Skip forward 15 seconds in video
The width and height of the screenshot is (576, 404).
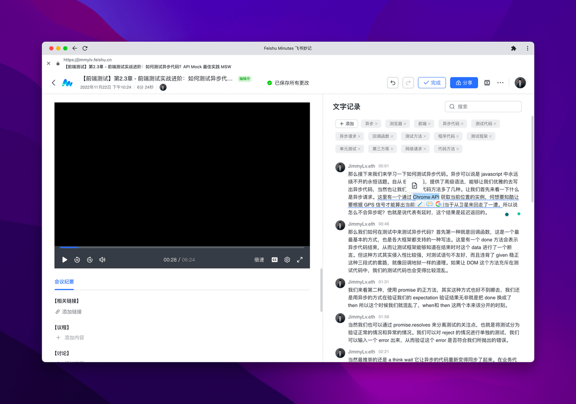90,260
